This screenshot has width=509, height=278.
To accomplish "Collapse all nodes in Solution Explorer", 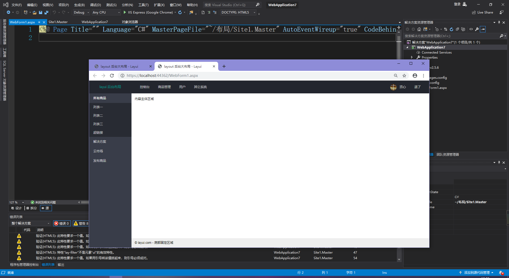I will point(458,29).
